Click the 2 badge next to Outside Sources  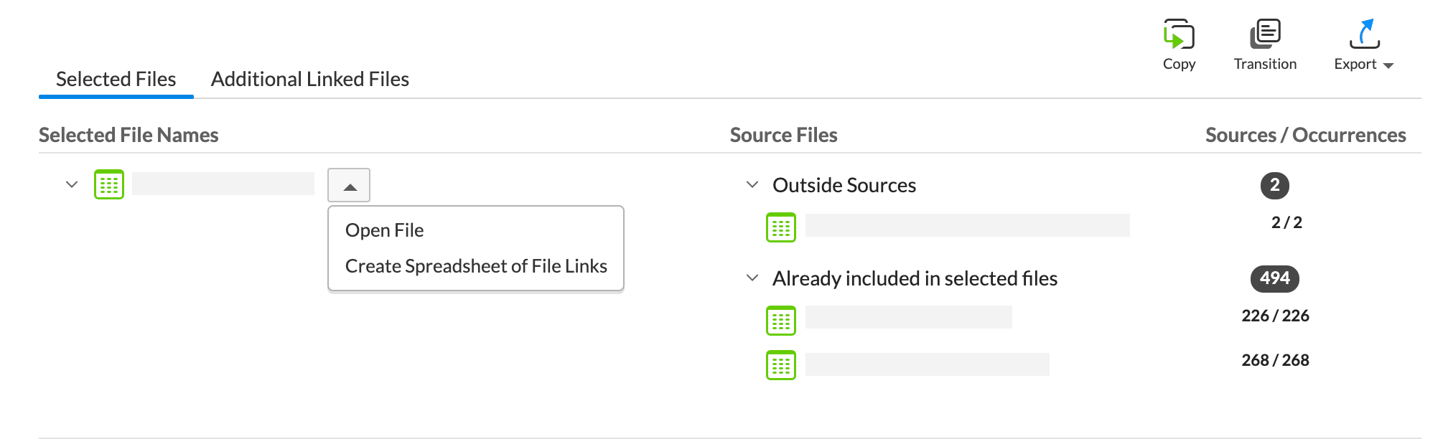(x=1276, y=186)
